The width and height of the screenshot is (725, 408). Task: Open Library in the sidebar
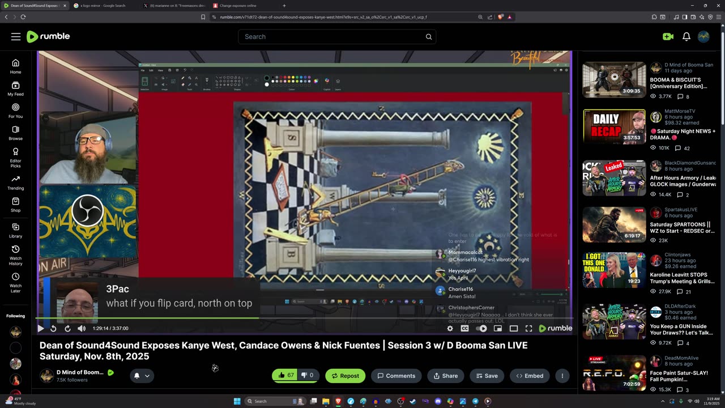[16, 231]
